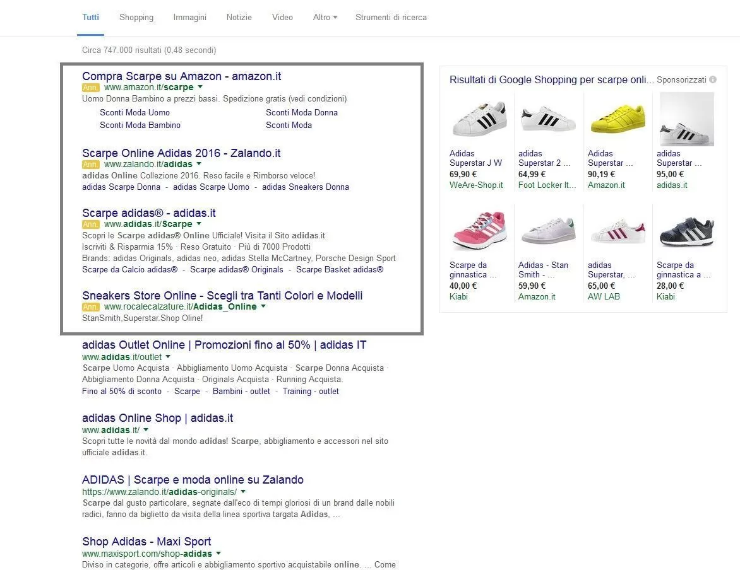The image size is (740, 570).
Task: Click the Scarpe da Calcio adidas® sitelink
Action: click(x=130, y=270)
